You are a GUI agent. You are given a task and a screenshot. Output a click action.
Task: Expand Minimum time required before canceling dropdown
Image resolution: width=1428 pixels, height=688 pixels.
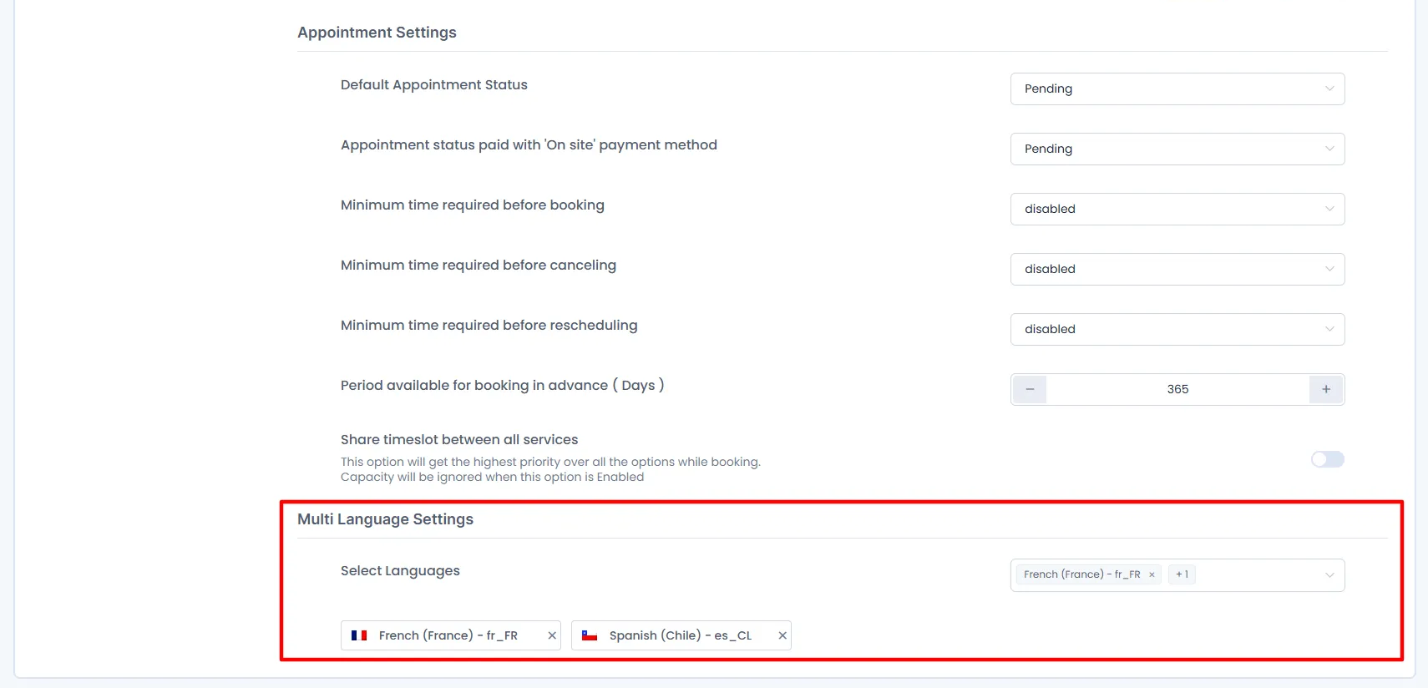click(x=1177, y=269)
